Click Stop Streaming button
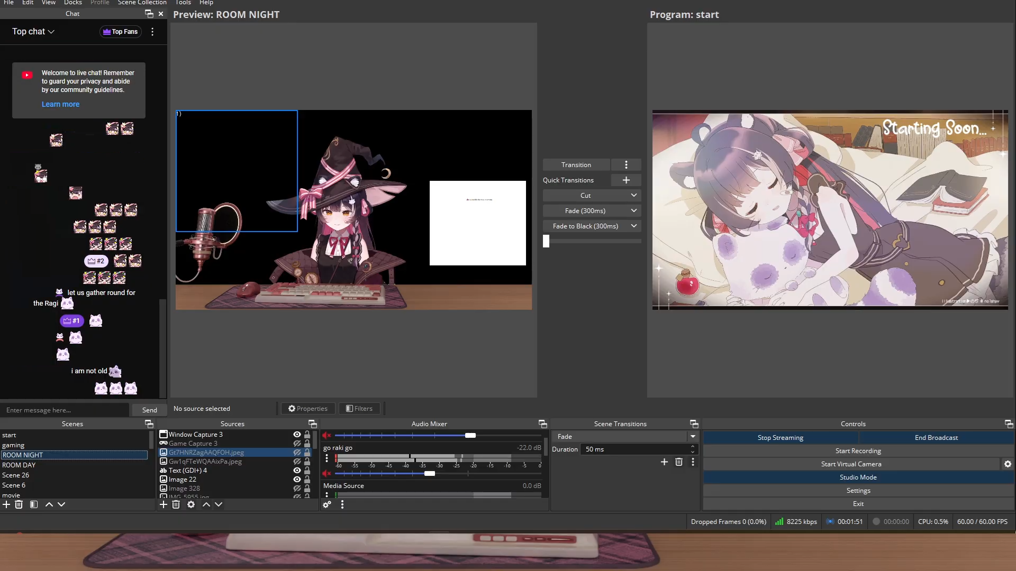 pyautogui.click(x=780, y=438)
